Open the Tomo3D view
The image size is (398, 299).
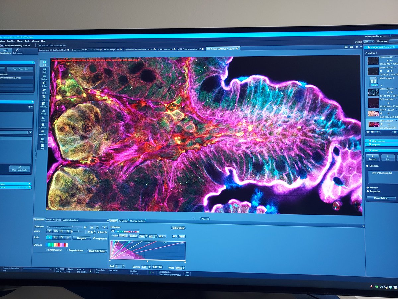[x=44, y=105]
